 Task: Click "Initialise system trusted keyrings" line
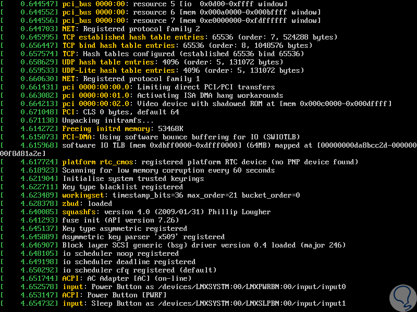click(132, 179)
